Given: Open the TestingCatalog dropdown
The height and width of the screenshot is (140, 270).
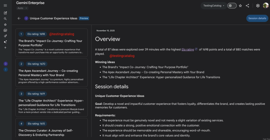Looking at the screenshot, I should (214, 6).
